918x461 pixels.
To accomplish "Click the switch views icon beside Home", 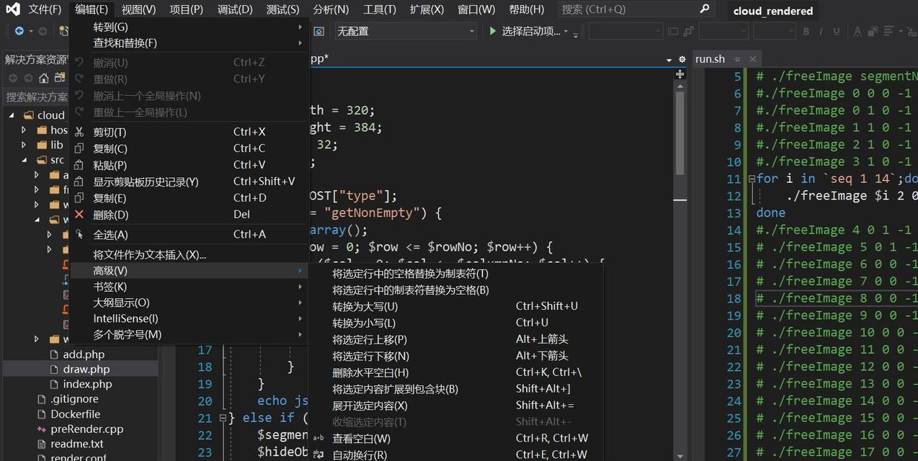I will pyautogui.click(x=60, y=78).
